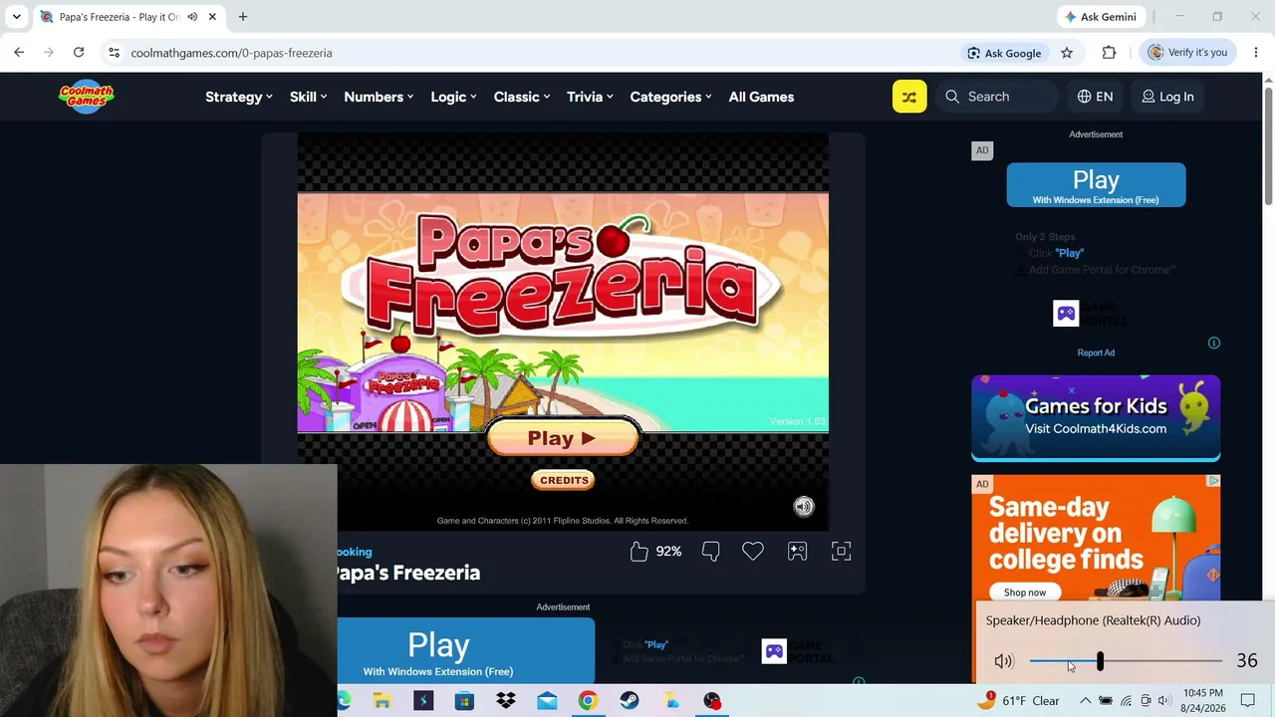Image resolution: width=1275 pixels, height=717 pixels.
Task: Open a new browser tab
Action: pyautogui.click(x=243, y=17)
